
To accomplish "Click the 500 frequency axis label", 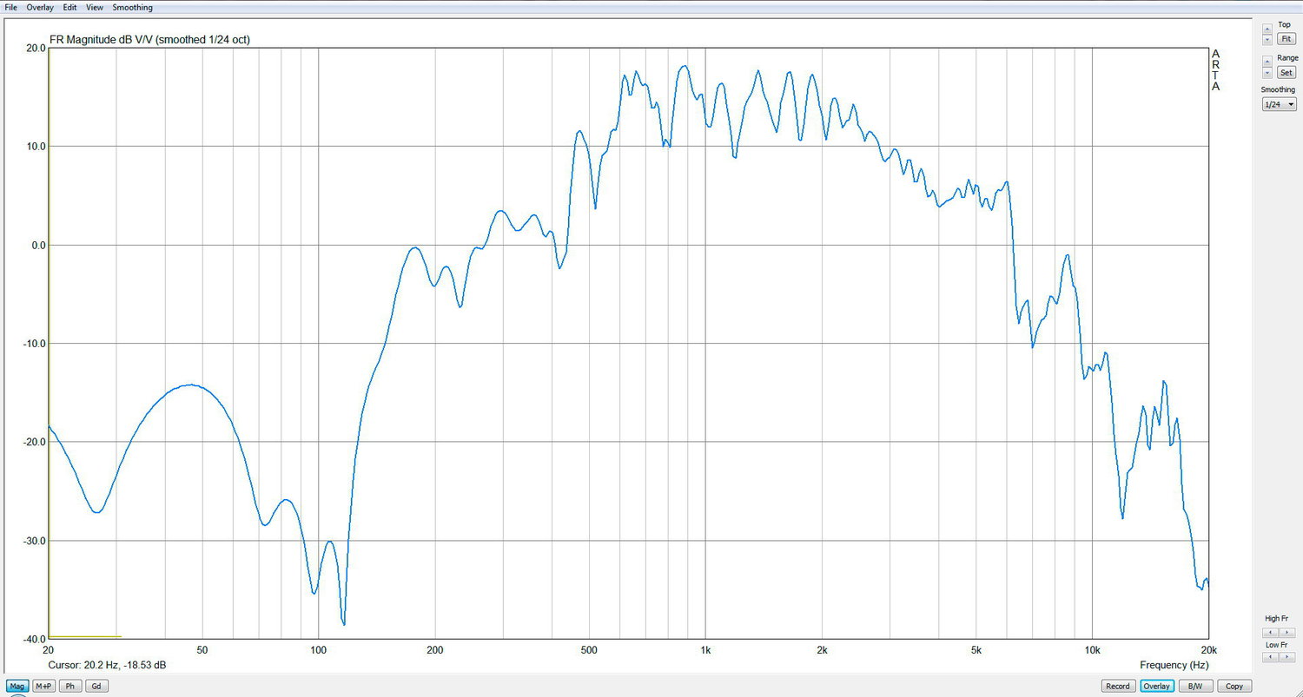I will click(x=589, y=649).
